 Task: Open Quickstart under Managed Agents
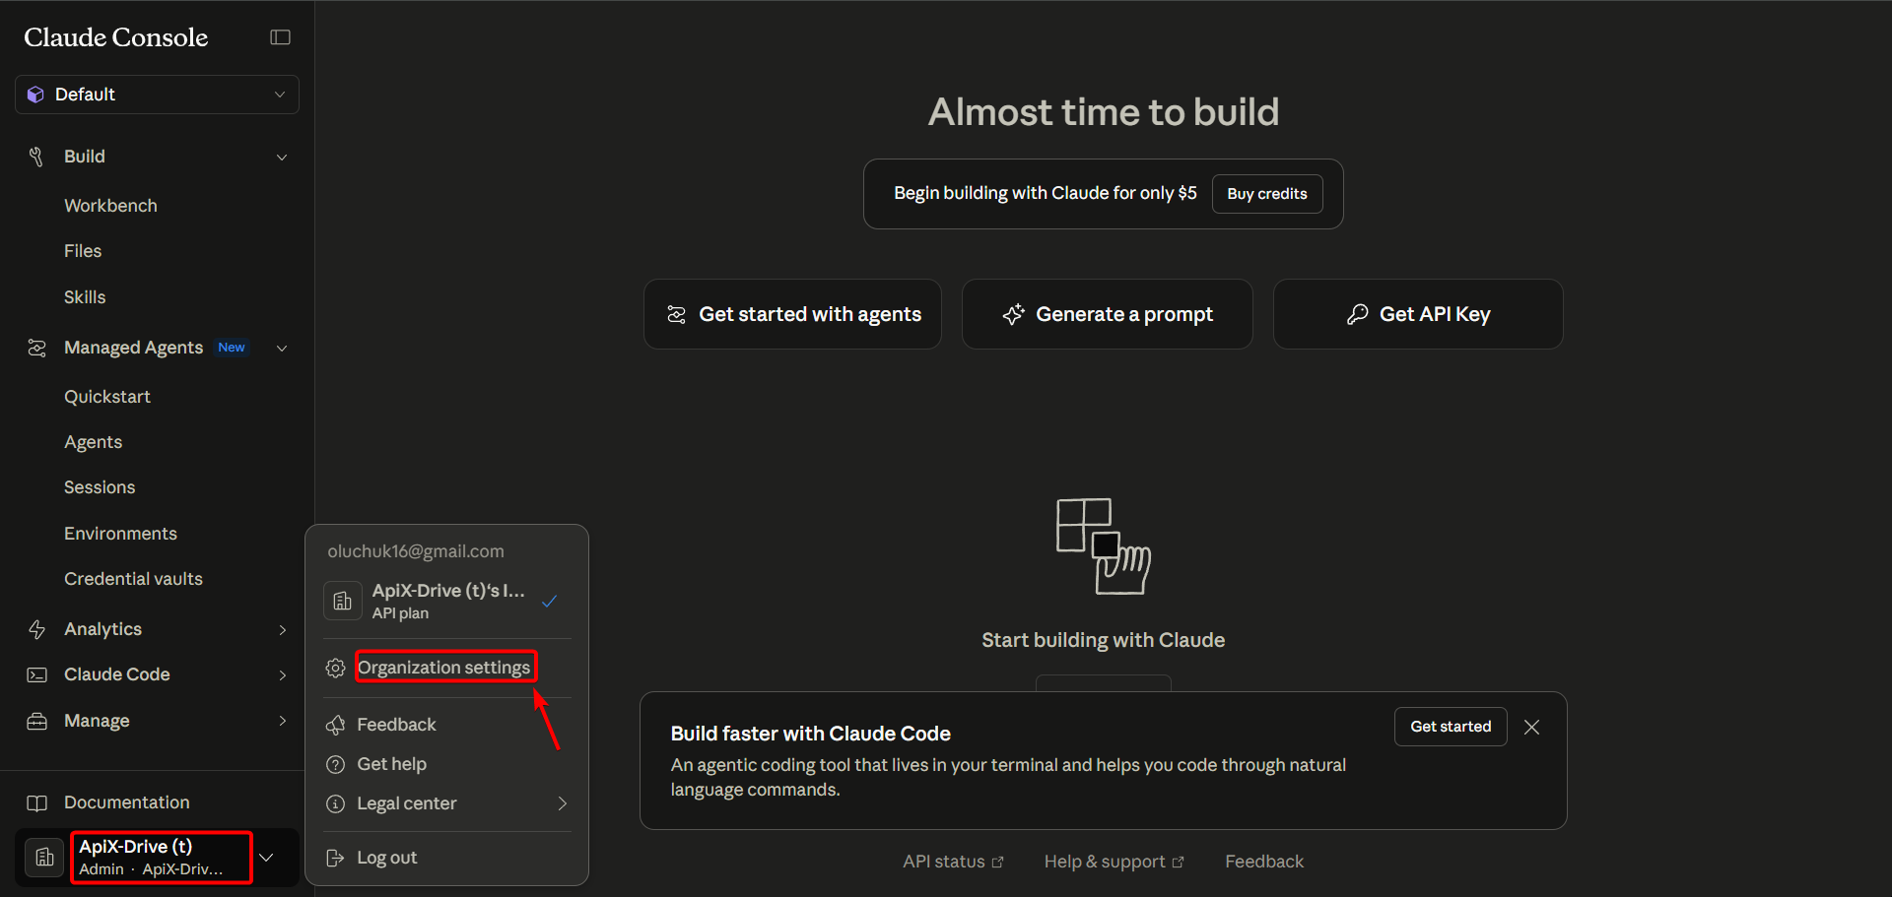coord(107,397)
